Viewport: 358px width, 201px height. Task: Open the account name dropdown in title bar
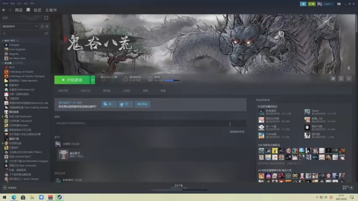coord(328,4)
